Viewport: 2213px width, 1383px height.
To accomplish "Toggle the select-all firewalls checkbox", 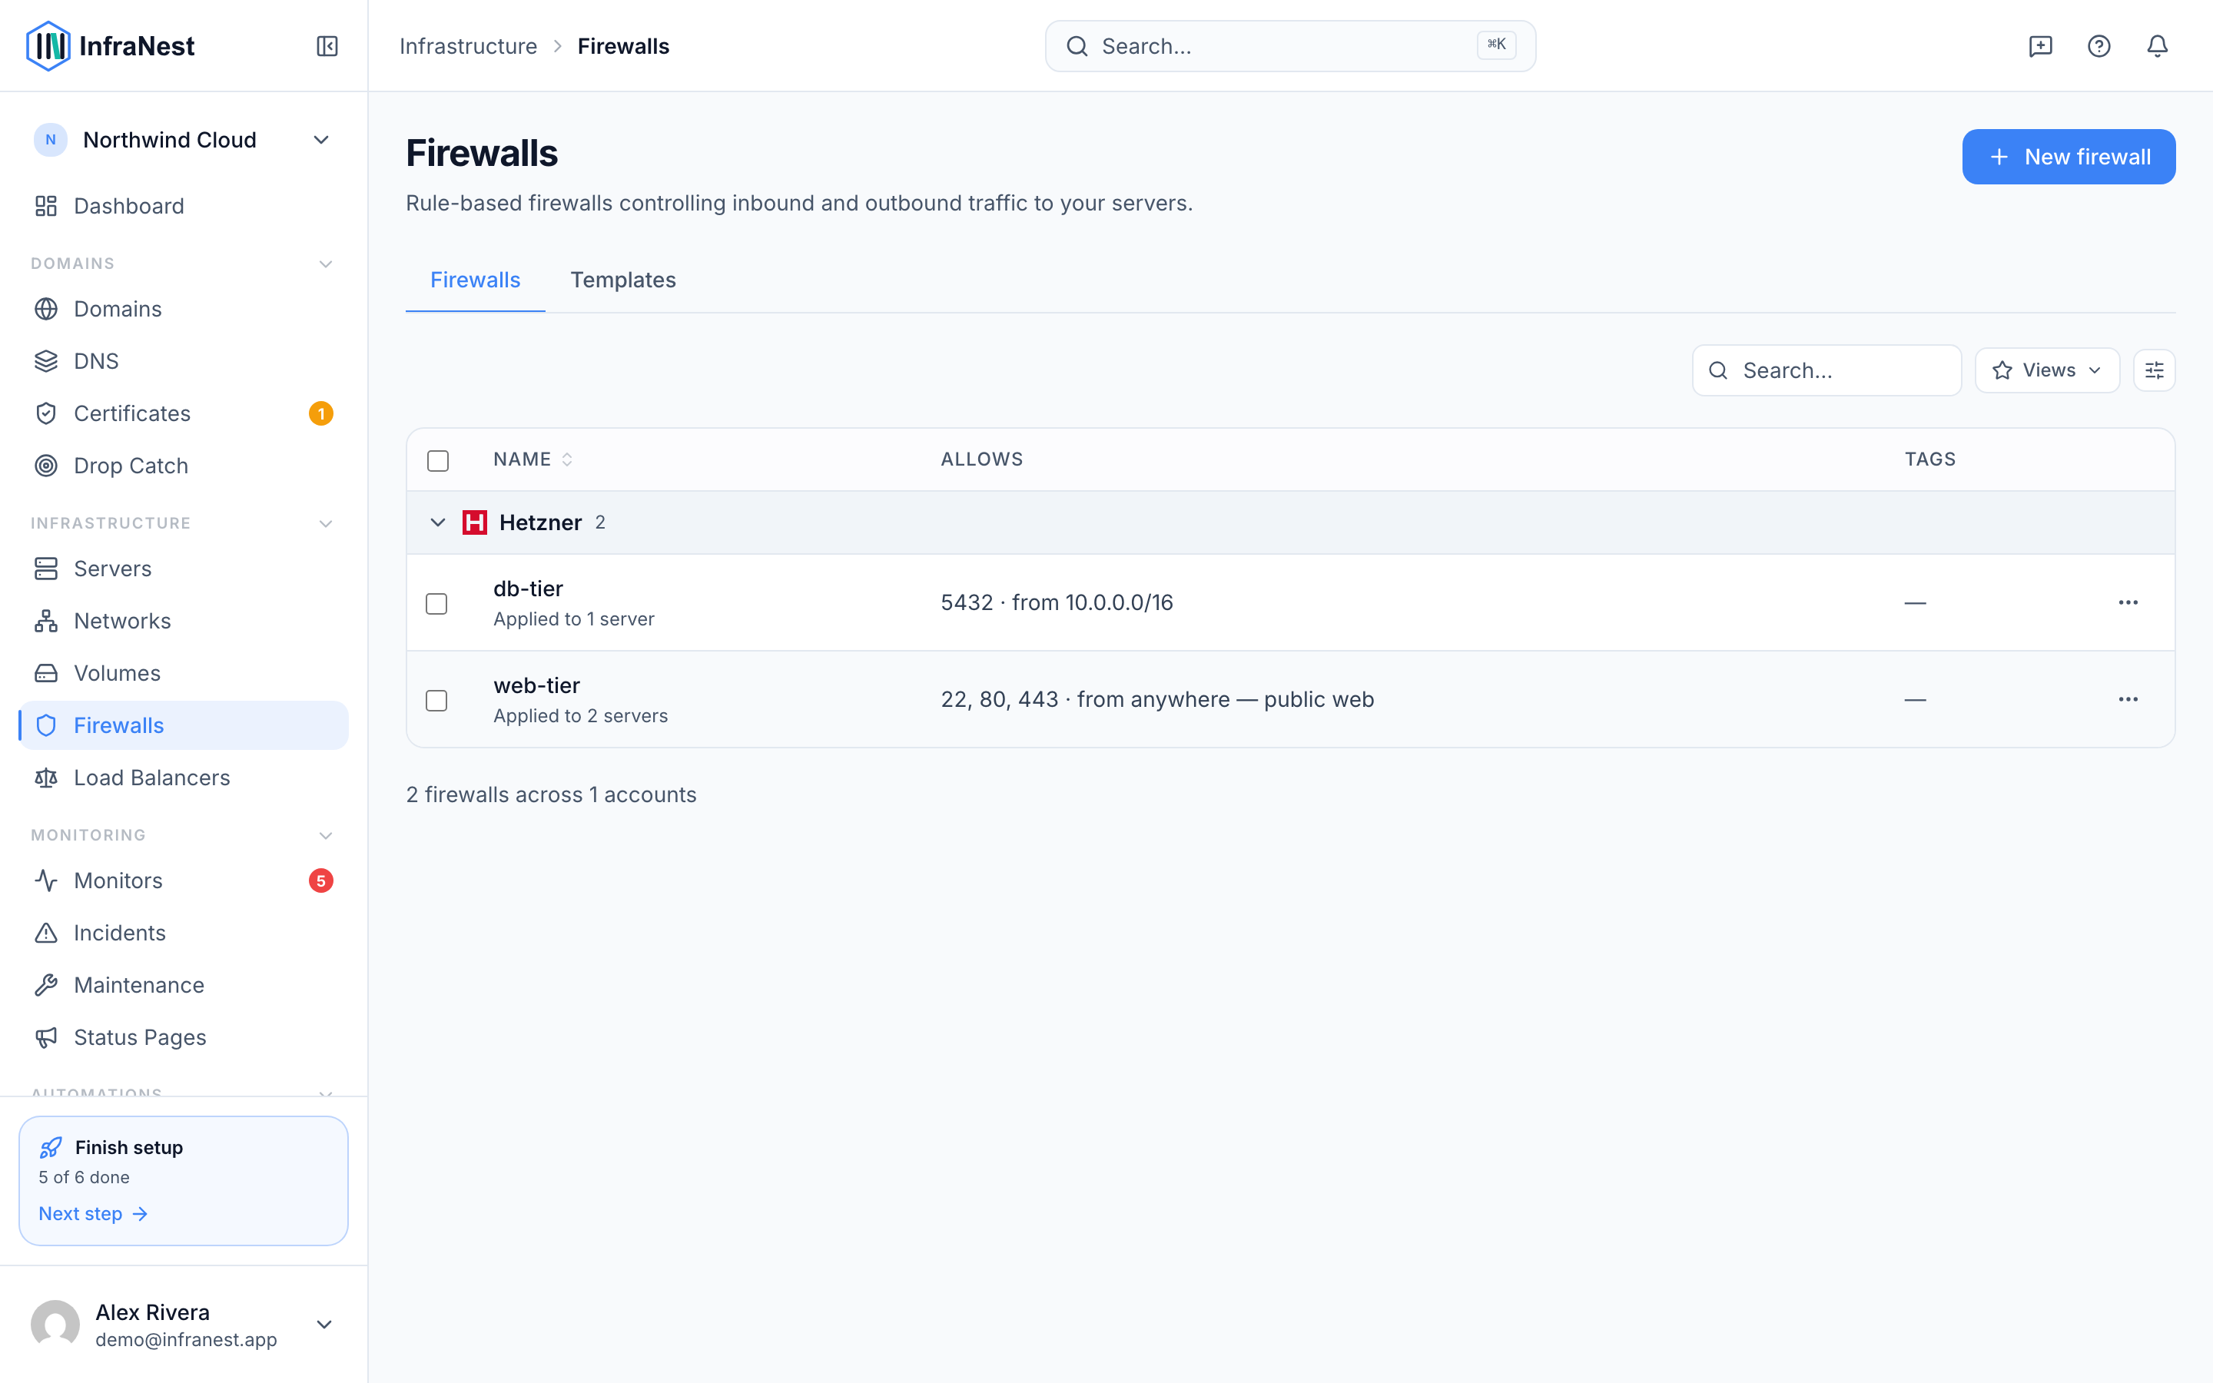I will coord(438,460).
